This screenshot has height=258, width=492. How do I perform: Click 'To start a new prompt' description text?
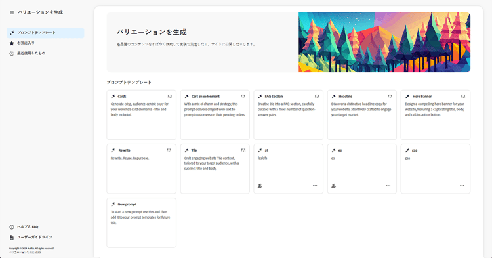coord(140,217)
